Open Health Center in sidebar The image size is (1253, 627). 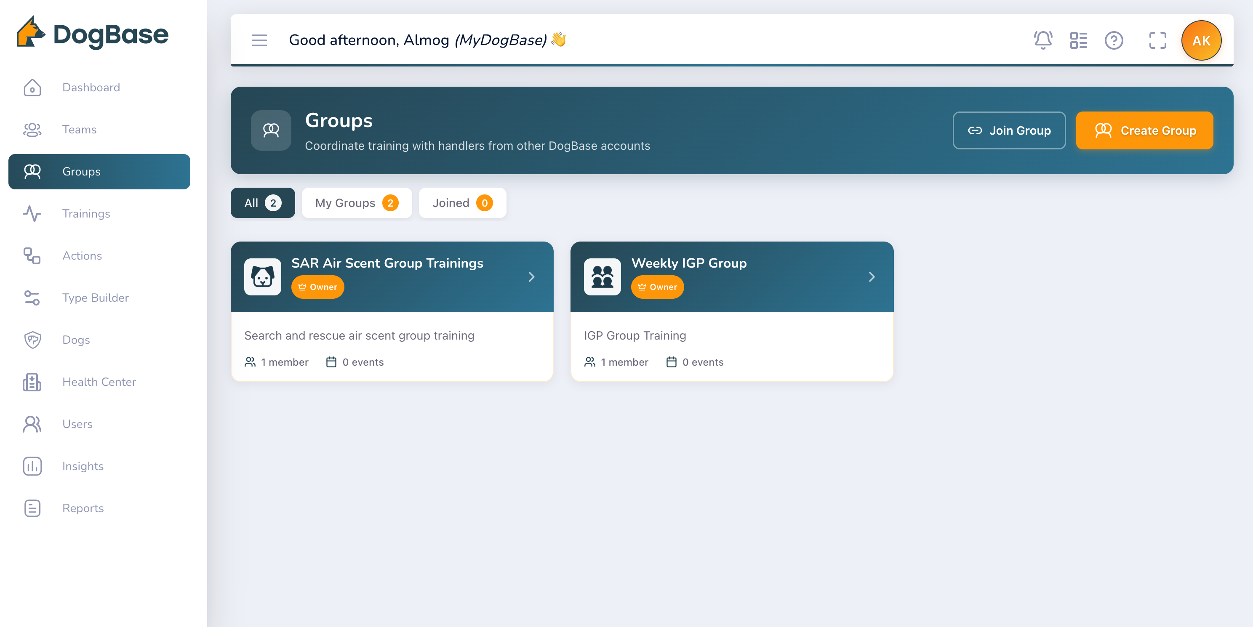(x=99, y=382)
